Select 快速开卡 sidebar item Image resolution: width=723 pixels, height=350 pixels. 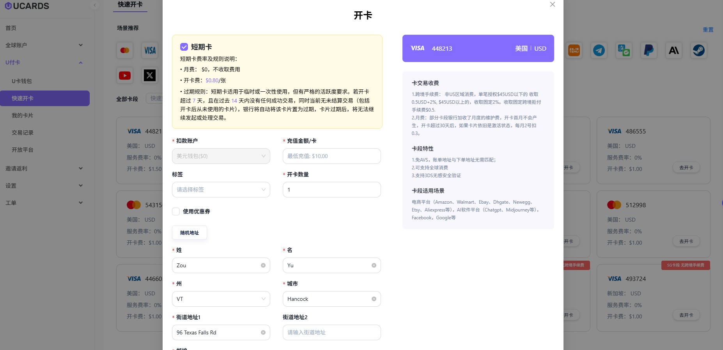44,98
